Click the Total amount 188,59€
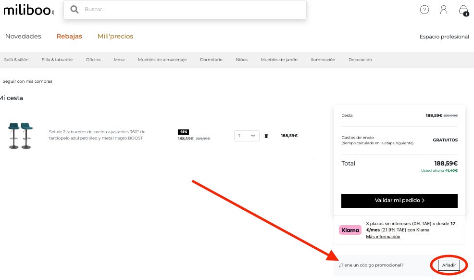 446,163
